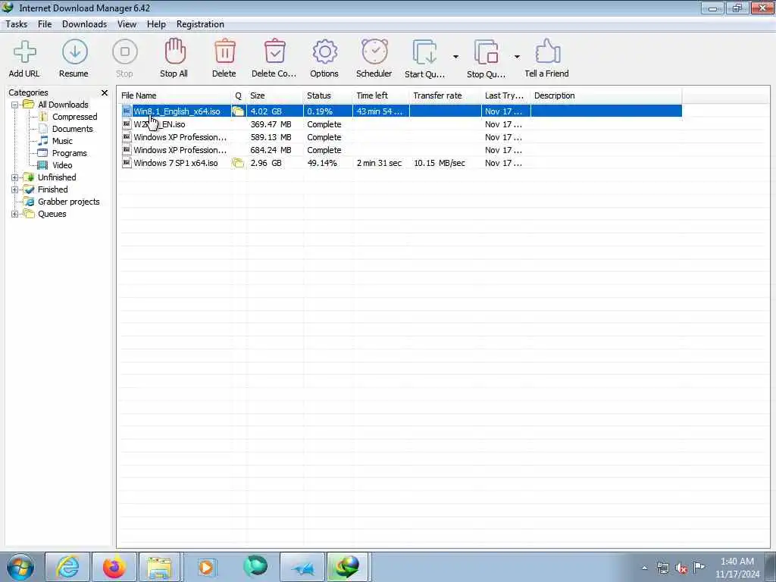The image size is (776, 582).
Task: Click queue icon on Windows 7 SP1 x64.iso row
Action: pyautogui.click(x=238, y=163)
